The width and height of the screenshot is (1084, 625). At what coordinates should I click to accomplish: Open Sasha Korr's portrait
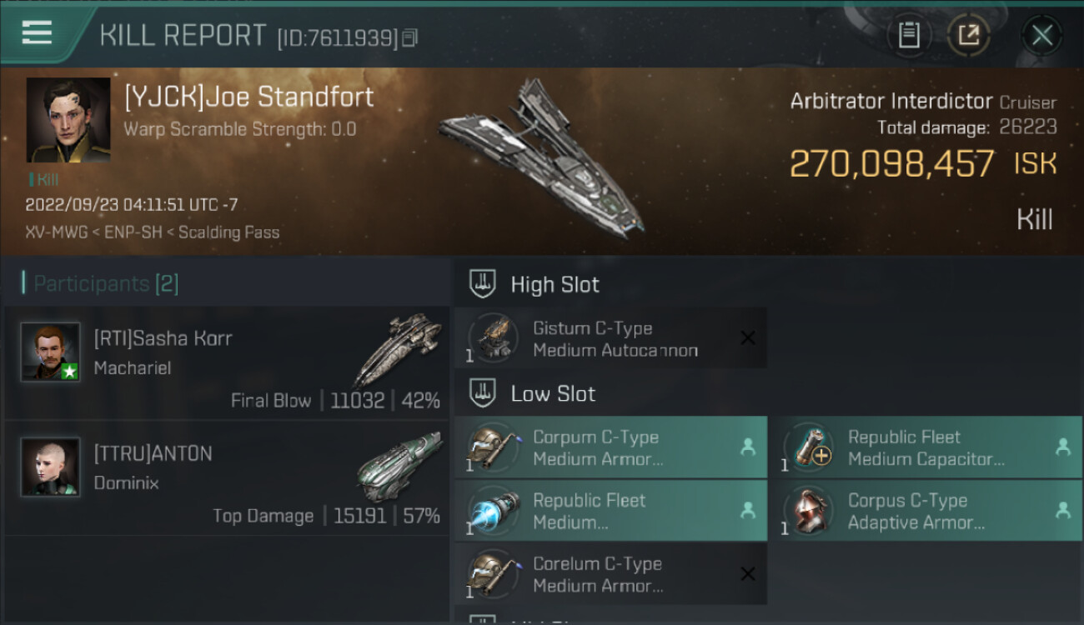[x=50, y=352]
